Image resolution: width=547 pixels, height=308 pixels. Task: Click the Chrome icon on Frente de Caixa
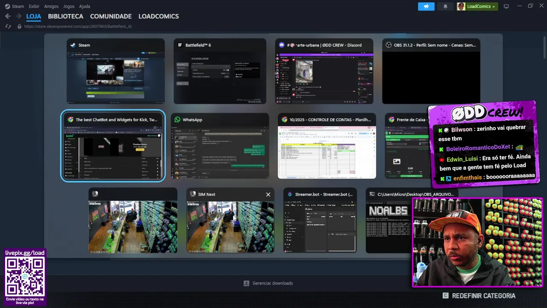(391, 120)
